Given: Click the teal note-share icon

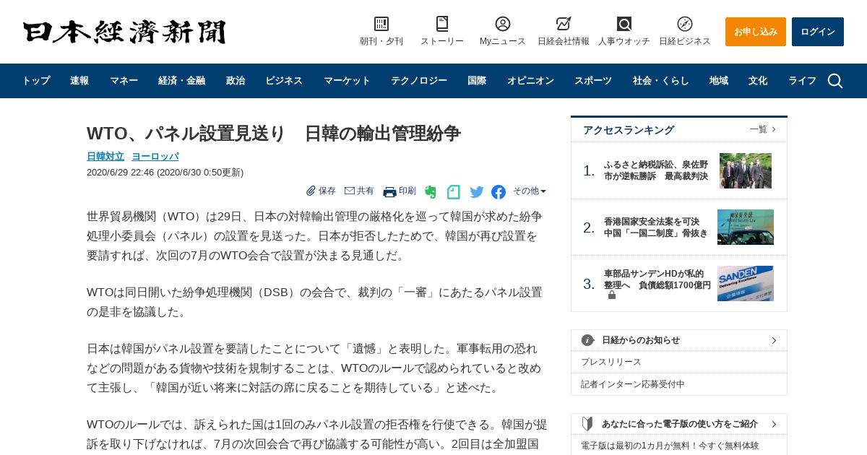Looking at the screenshot, I should point(453,191).
